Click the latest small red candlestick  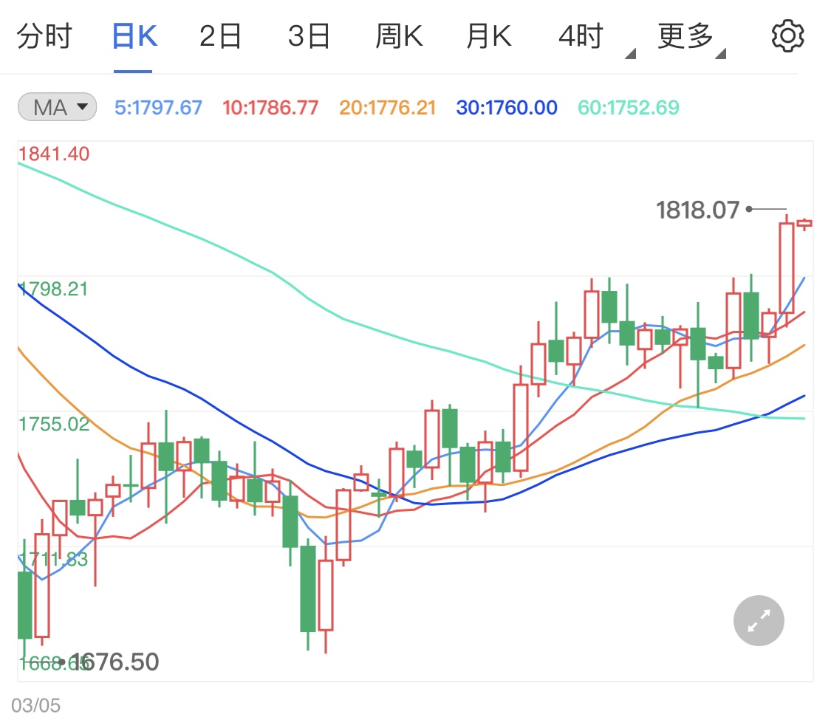804,224
